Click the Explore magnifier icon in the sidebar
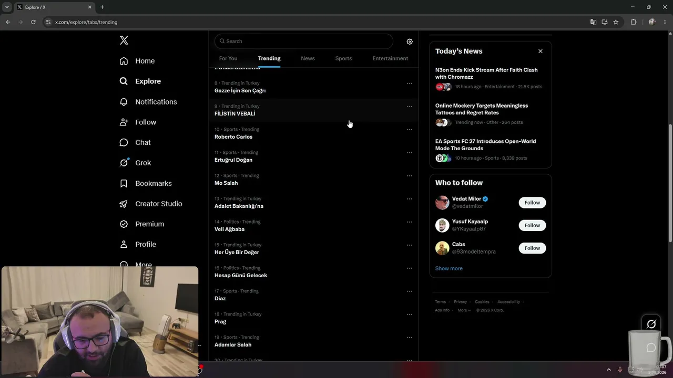Image resolution: width=673 pixels, height=378 pixels. point(124,81)
